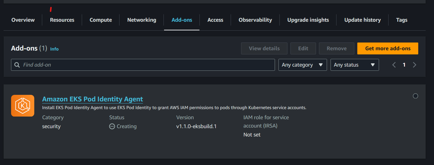Click the Add-ons (1) heading

[x=29, y=48]
